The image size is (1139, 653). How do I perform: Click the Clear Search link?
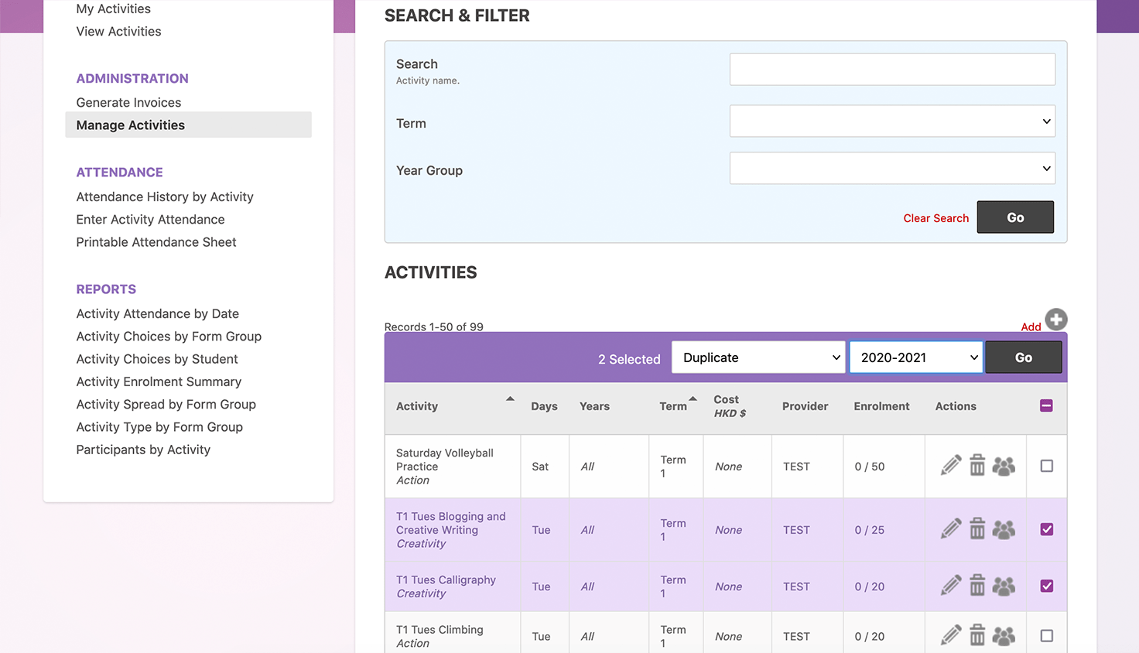[x=935, y=218]
